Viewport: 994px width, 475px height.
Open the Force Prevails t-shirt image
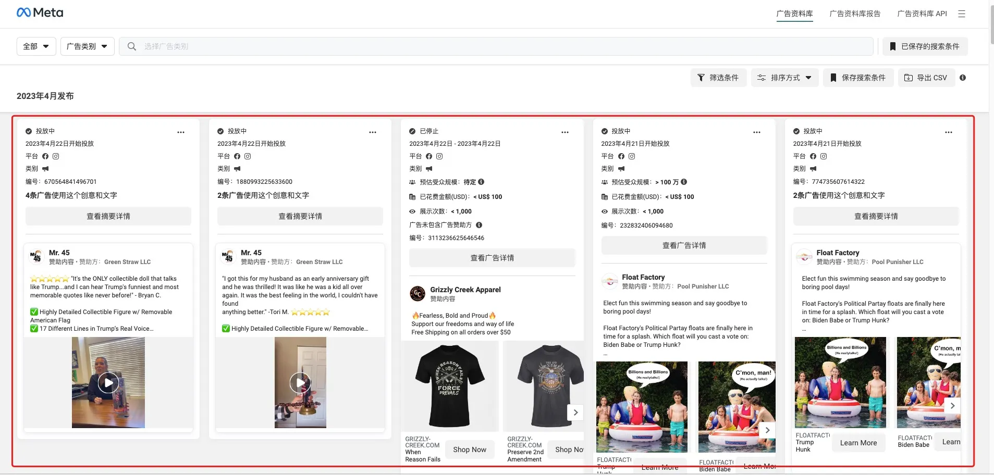click(450, 386)
